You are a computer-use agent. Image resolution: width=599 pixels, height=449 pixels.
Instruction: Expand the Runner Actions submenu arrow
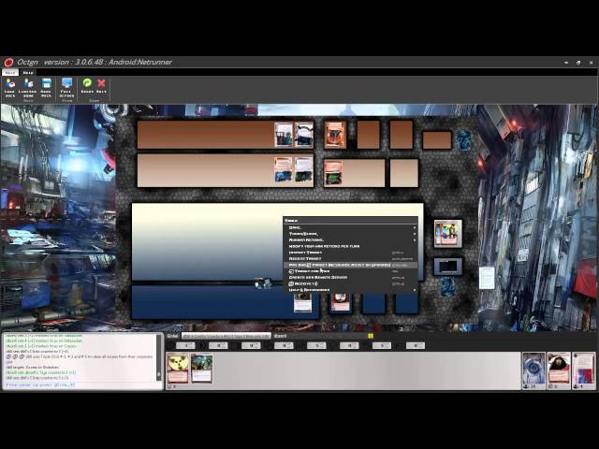tap(415, 240)
